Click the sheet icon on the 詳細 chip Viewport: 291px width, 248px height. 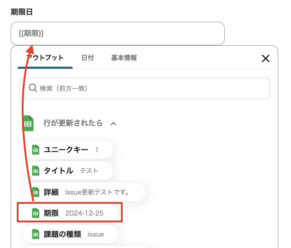coord(36,192)
